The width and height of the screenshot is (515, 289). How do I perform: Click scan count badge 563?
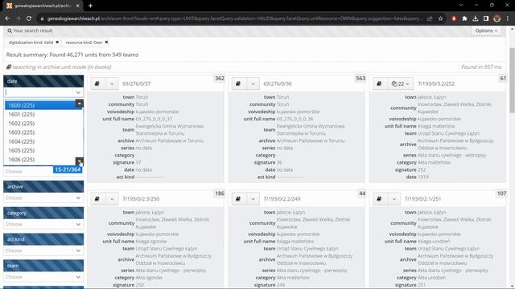[x=360, y=79]
